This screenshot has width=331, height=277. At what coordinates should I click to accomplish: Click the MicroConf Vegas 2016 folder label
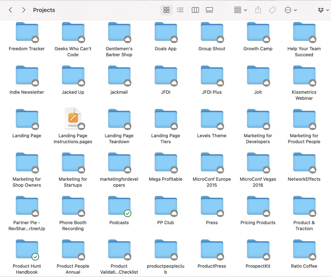tap(258, 182)
